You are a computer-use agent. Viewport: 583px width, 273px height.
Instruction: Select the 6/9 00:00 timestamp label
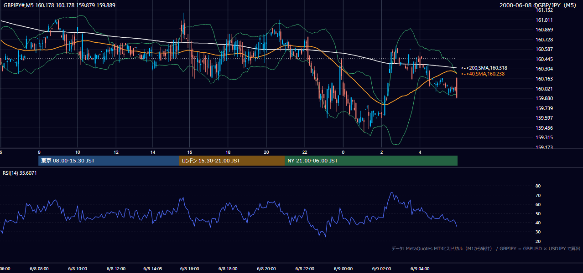(x=343, y=269)
